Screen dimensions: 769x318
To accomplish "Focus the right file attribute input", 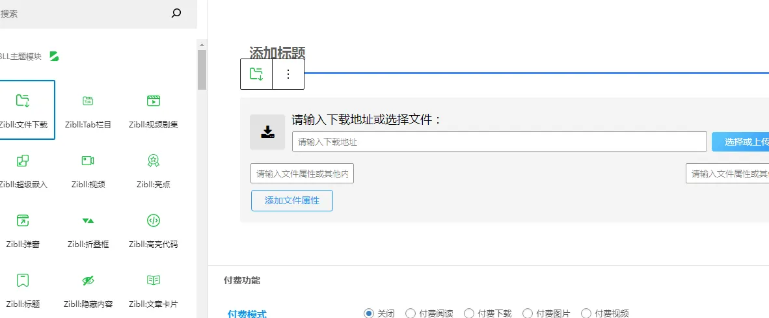I will 727,174.
